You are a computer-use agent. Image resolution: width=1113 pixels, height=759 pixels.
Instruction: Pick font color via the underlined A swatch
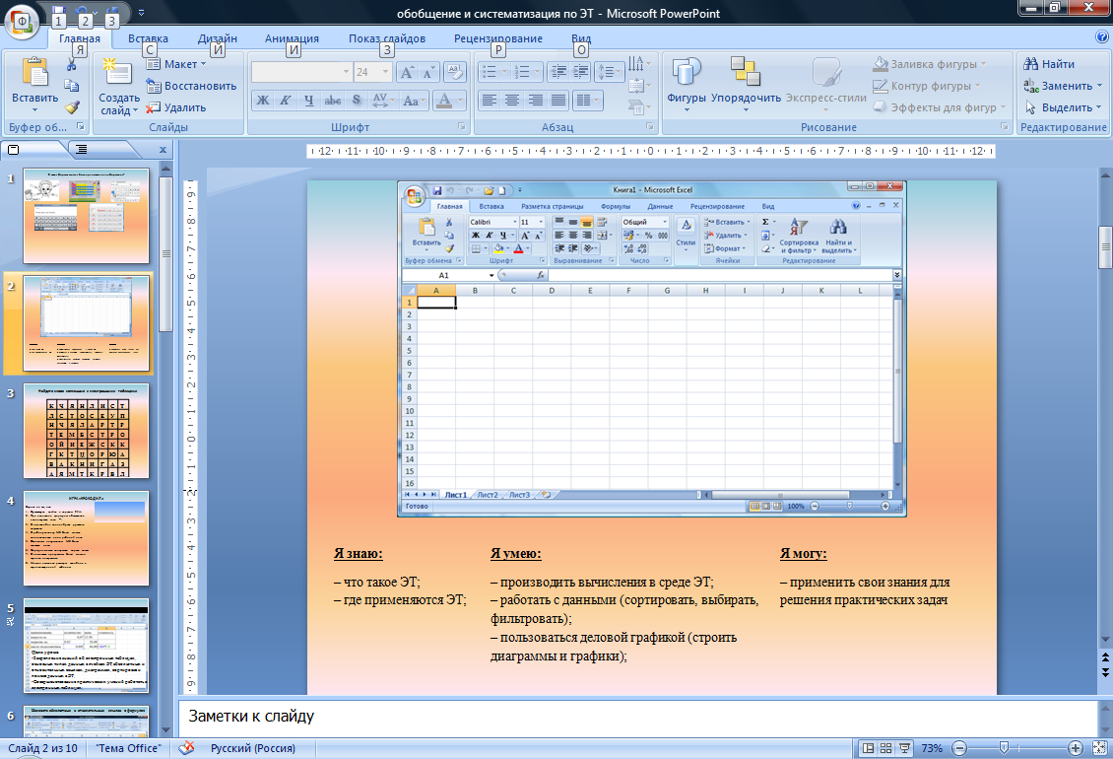click(444, 101)
